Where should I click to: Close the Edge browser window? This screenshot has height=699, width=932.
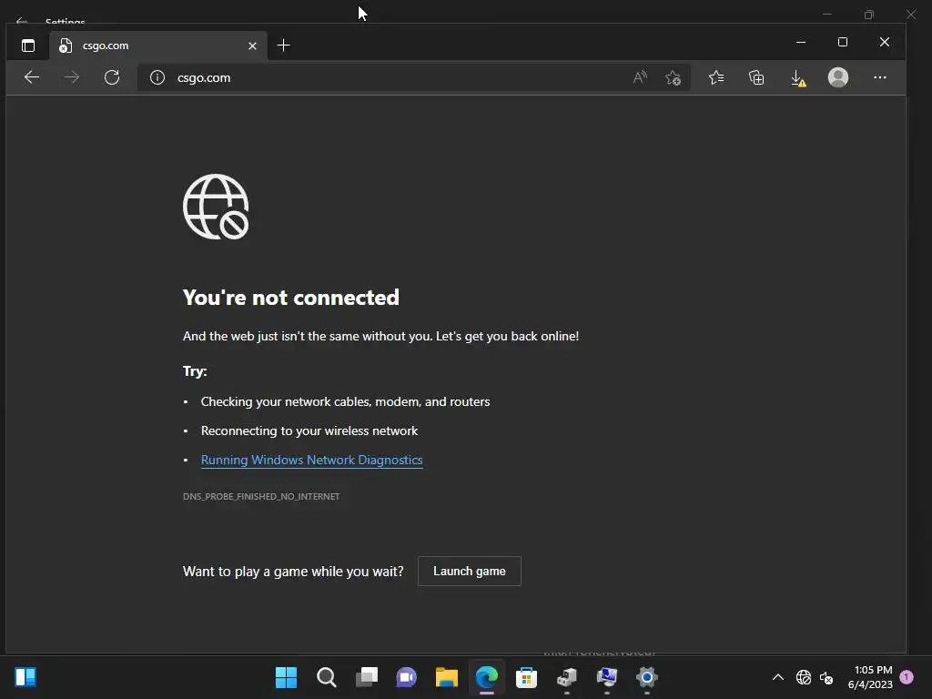click(885, 42)
